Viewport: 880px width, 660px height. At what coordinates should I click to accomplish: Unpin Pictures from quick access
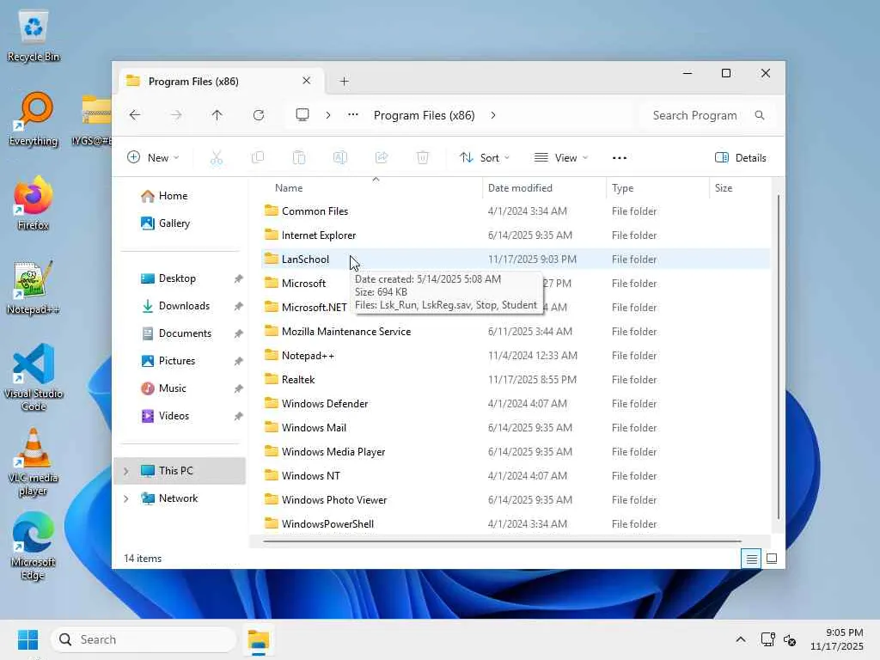[239, 361]
